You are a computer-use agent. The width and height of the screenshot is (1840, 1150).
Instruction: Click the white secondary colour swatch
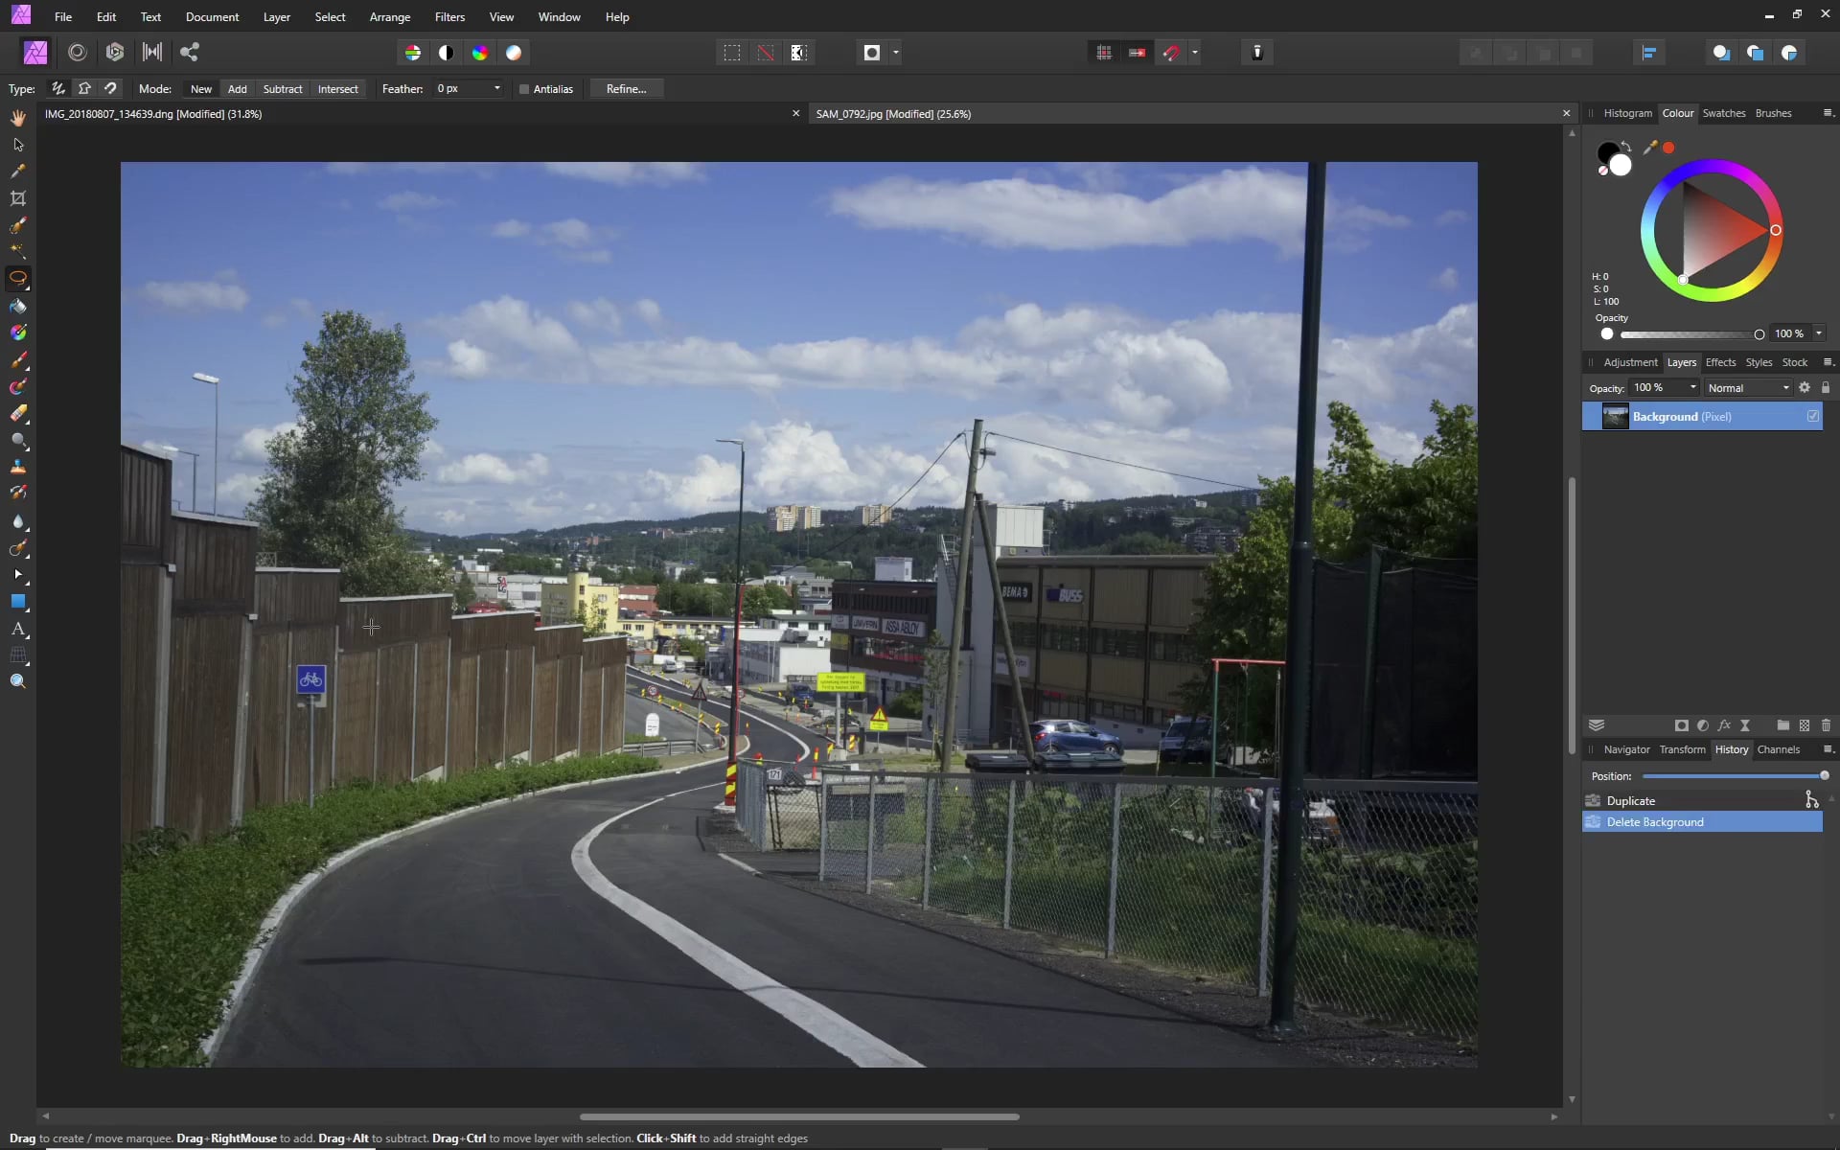pyautogui.click(x=1621, y=165)
